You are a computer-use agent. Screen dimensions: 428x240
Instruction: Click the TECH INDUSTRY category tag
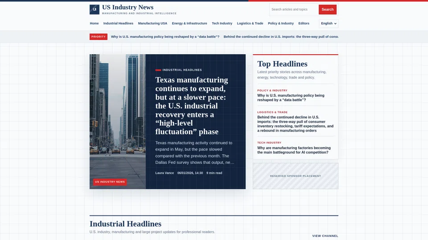point(269,143)
